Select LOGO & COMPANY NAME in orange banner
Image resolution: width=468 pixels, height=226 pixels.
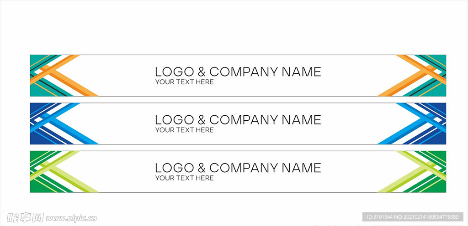(238, 72)
